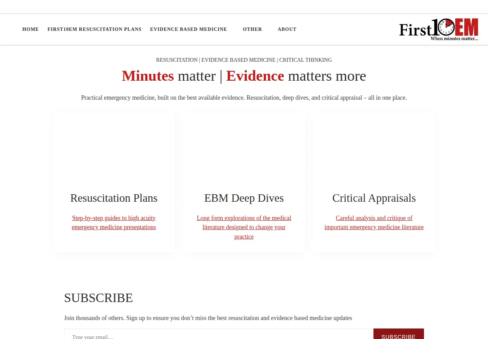Click the 'RESUSCITATION | EVIDENCE BASED MEDICINE' tagline
488x339 pixels.
(244, 60)
